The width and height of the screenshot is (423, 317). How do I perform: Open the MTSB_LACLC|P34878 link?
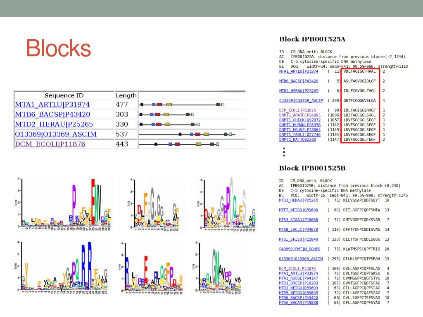(x=298, y=229)
